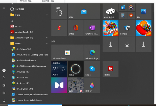The height and width of the screenshot is (106, 156).
Task: Open ArcCatalog 10.3 from app list
Action: 29,49
